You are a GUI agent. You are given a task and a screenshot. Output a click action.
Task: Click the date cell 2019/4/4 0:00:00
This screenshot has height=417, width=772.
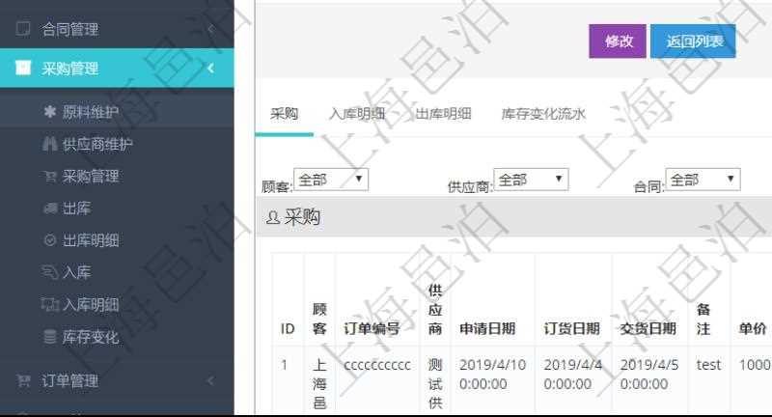tap(573, 375)
